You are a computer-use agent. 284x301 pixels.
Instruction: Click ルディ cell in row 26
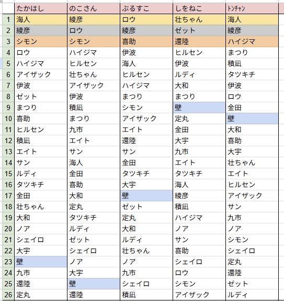coord(252,295)
